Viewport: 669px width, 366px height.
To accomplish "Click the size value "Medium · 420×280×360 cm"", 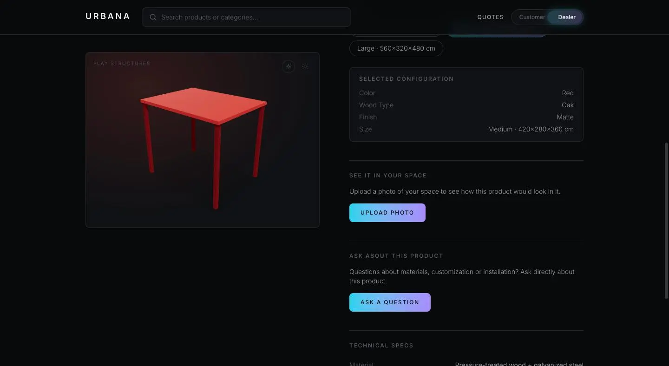I will [531, 129].
